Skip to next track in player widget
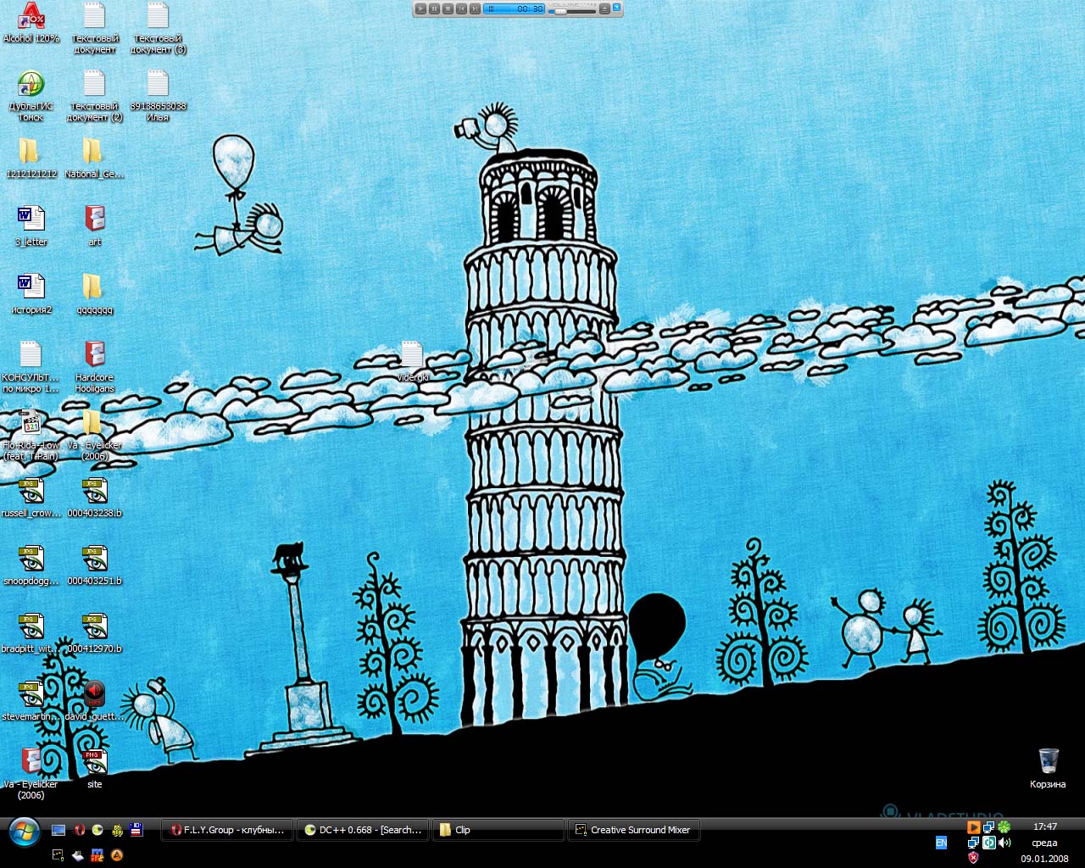The image size is (1085, 868). [x=475, y=8]
